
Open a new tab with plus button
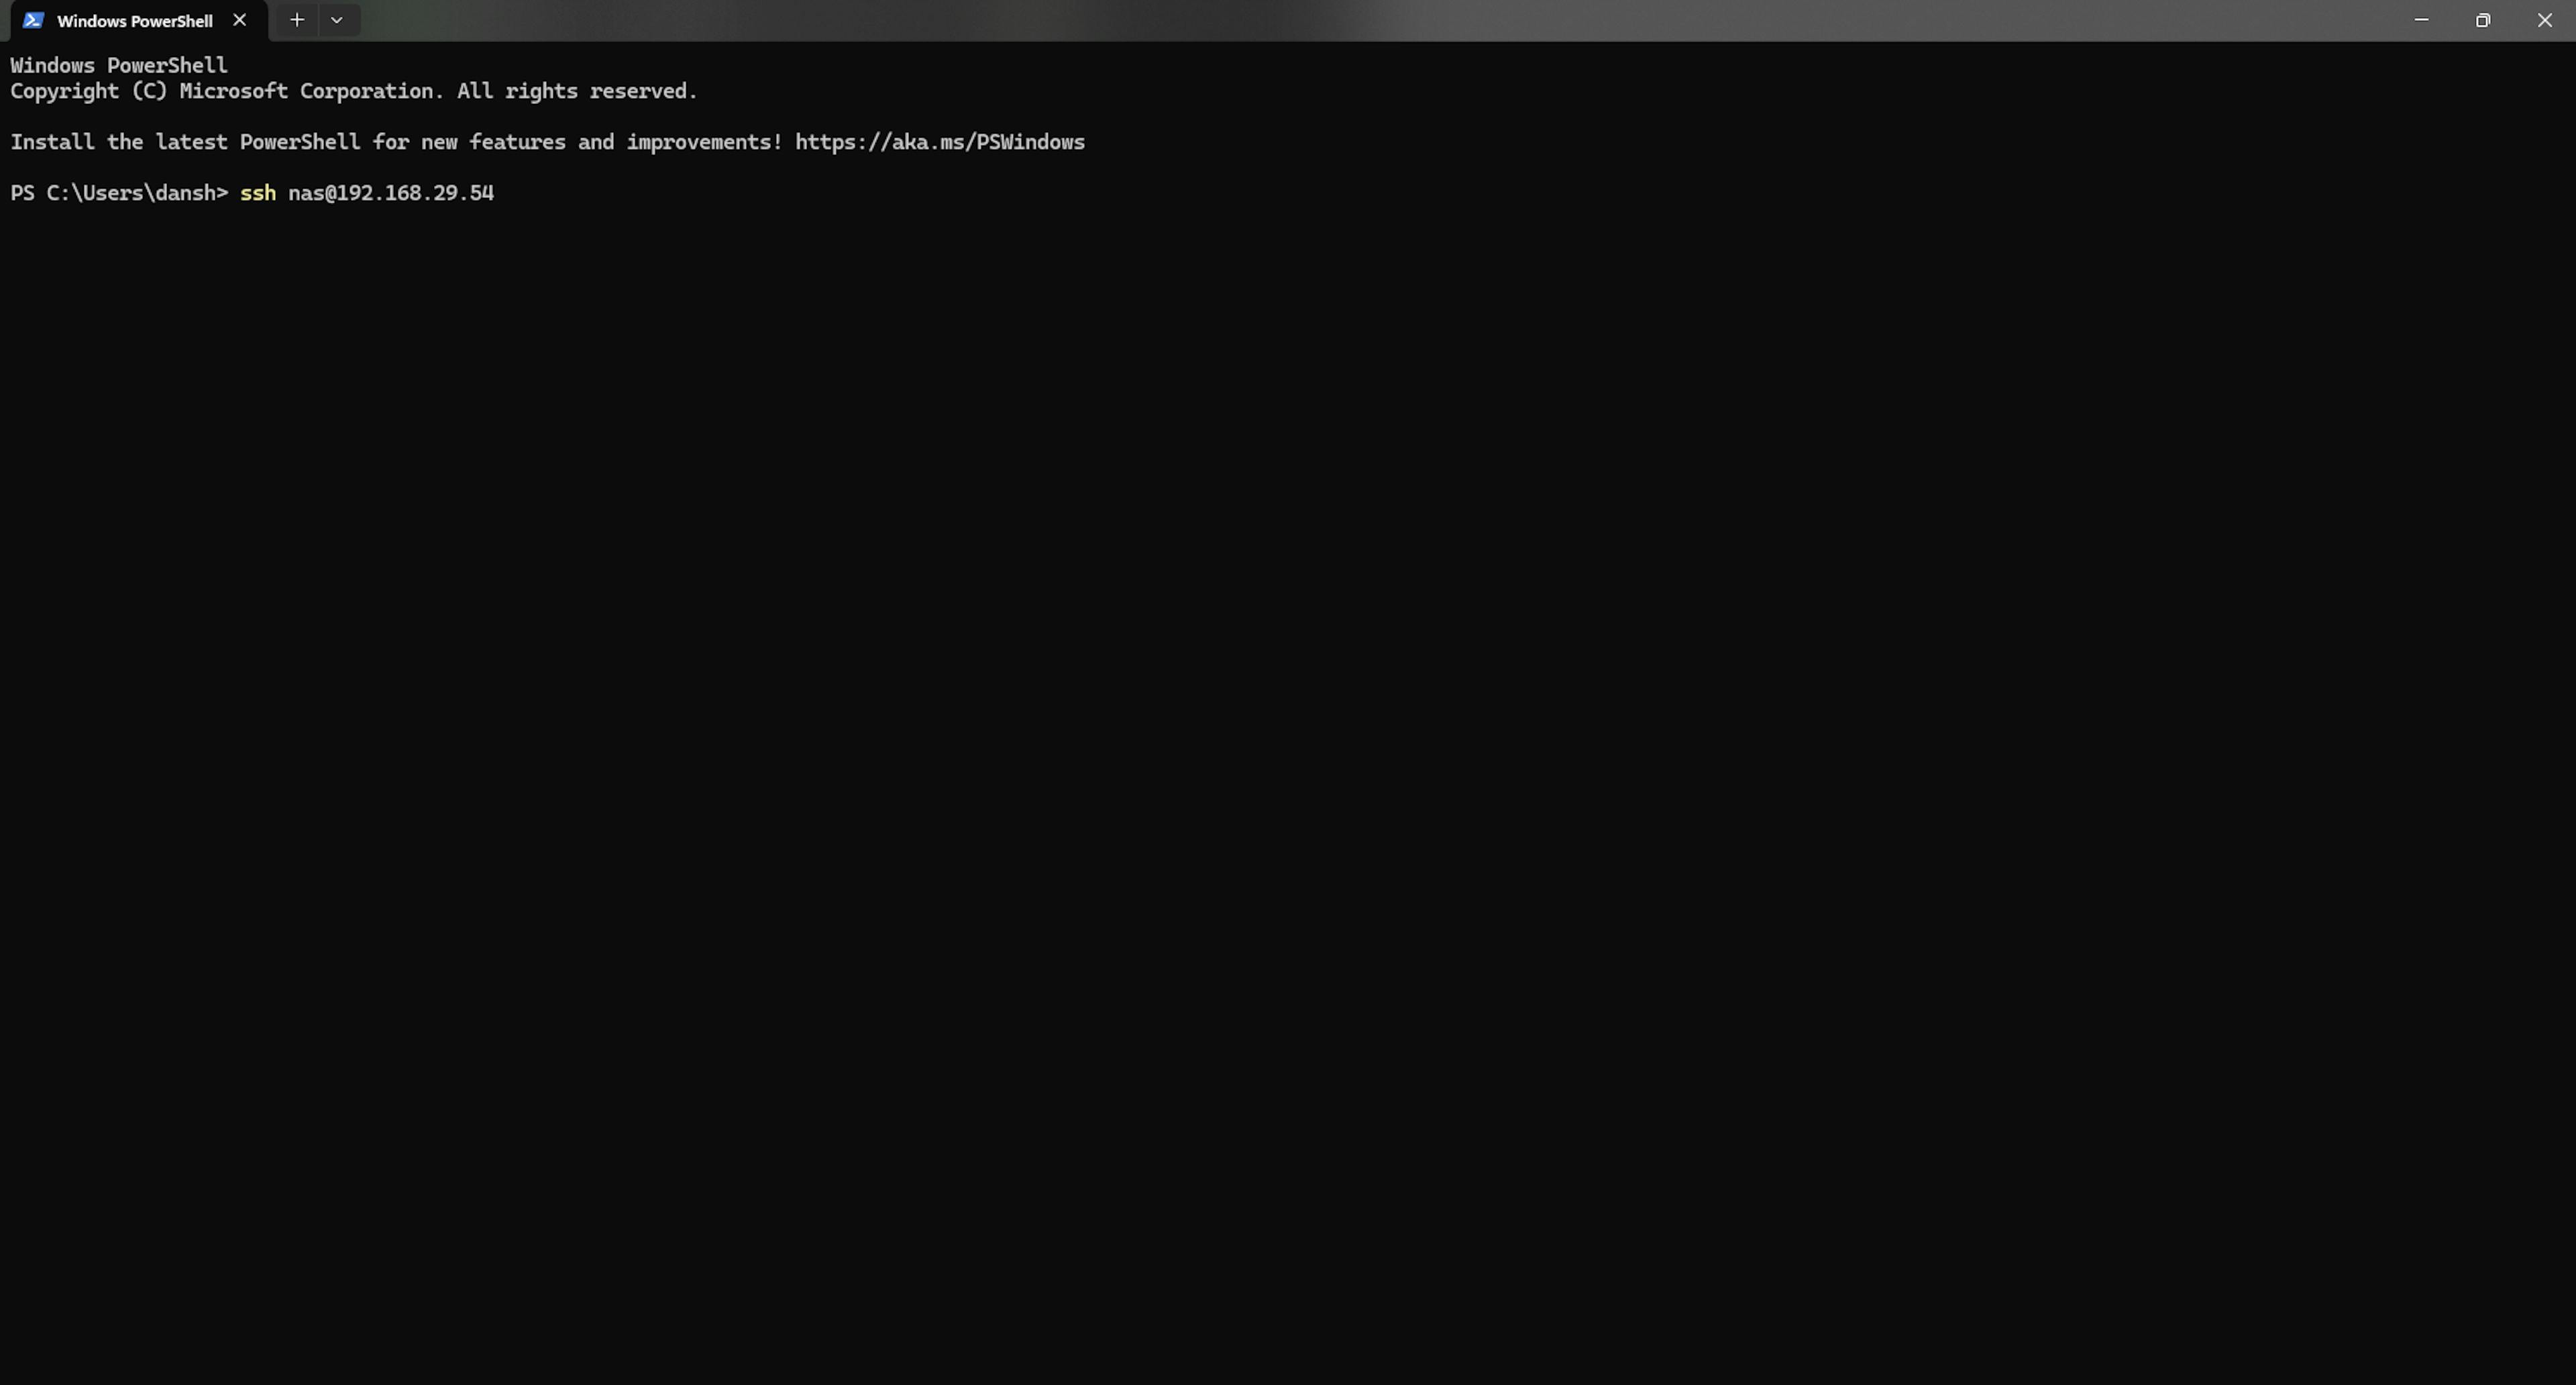296,20
